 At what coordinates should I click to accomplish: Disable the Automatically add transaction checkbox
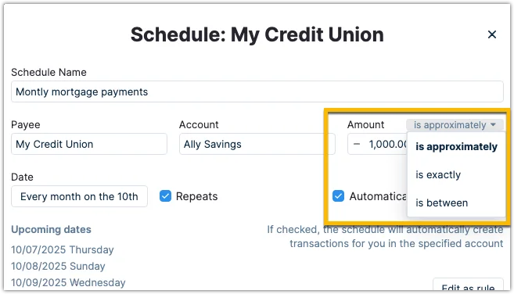coord(338,196)
